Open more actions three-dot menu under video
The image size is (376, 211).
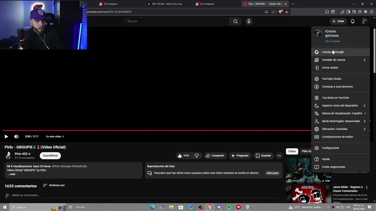[279, 156]
